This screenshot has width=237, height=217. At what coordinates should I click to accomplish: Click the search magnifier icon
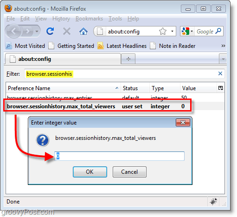coord(218,31)
